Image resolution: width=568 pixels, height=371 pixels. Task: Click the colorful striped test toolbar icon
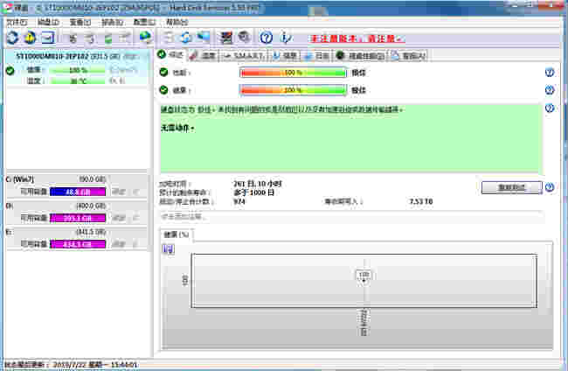[226, 38]
